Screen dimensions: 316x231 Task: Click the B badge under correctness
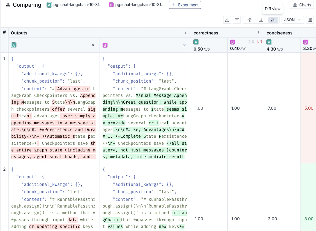(233, 42)
